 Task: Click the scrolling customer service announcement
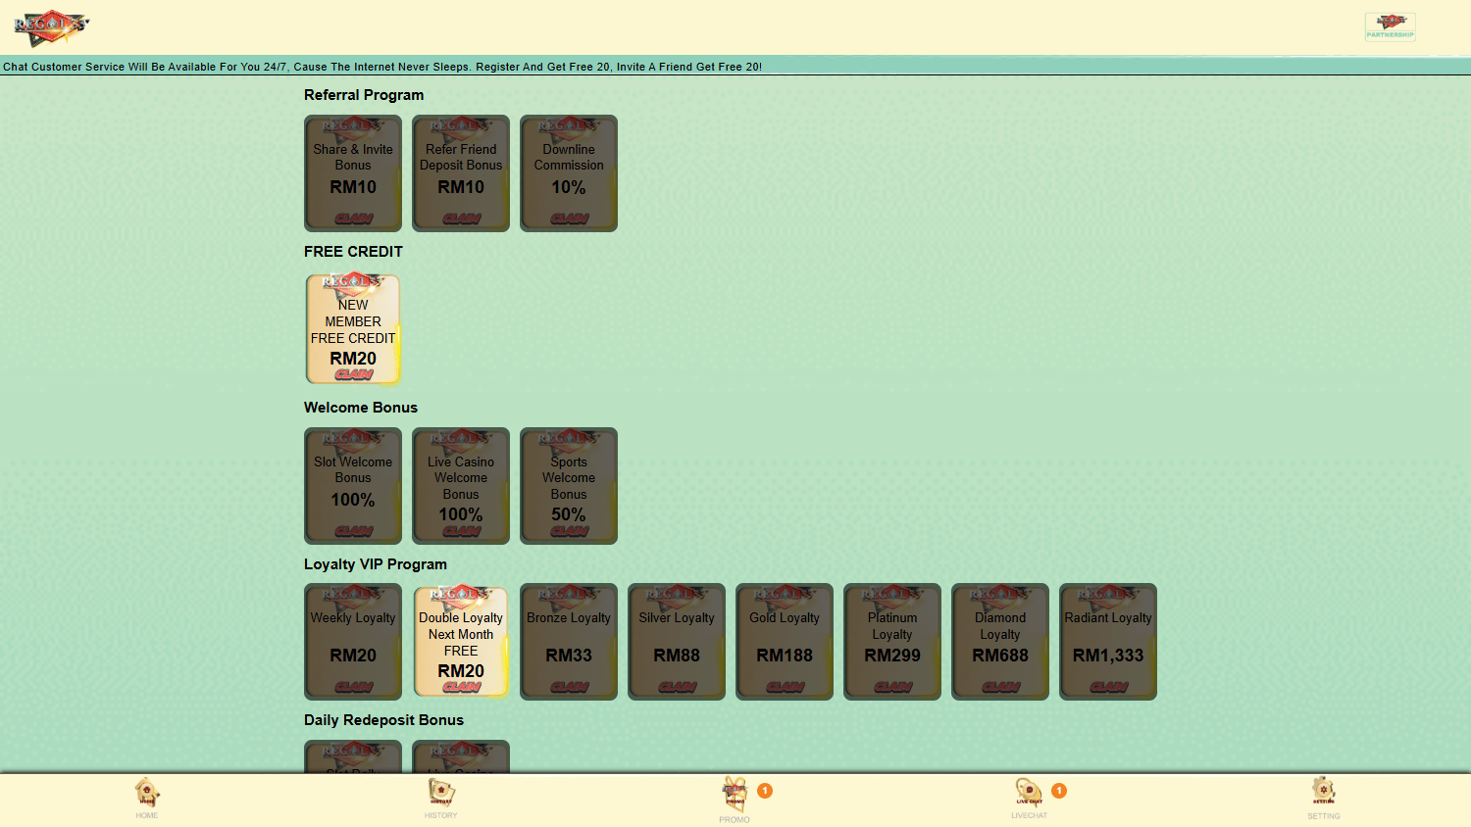click(382, 67)
